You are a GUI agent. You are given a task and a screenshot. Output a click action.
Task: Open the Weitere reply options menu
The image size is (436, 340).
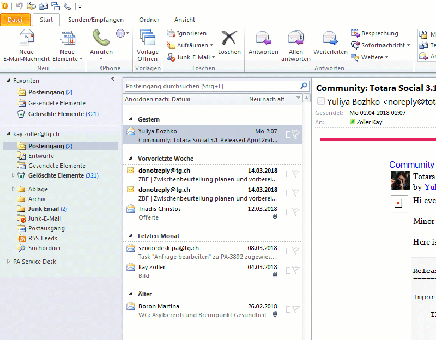tap(370, 57)
